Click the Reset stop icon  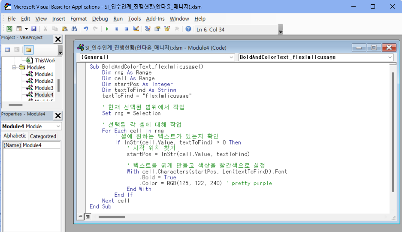coord(127,29)
